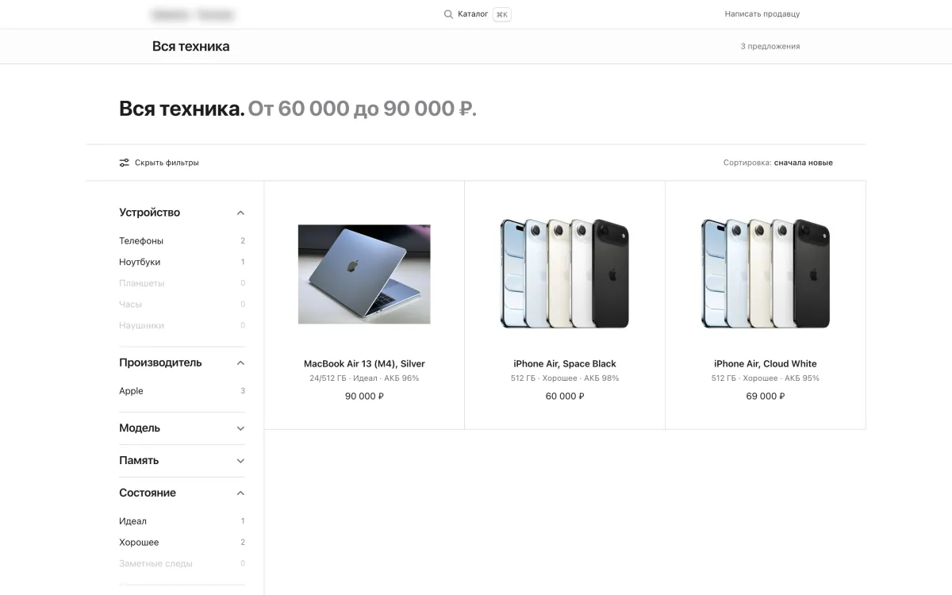Click the АКБ 98% spec line

(565, 378)
